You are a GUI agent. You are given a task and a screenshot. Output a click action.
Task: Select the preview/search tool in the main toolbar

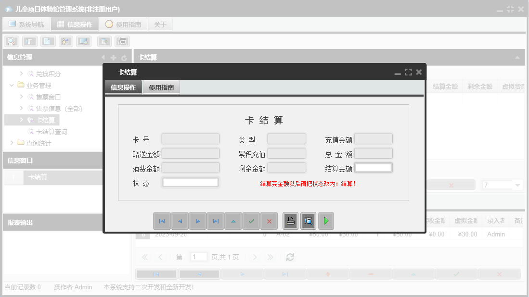pyautogui.click(x=11, y=41)
